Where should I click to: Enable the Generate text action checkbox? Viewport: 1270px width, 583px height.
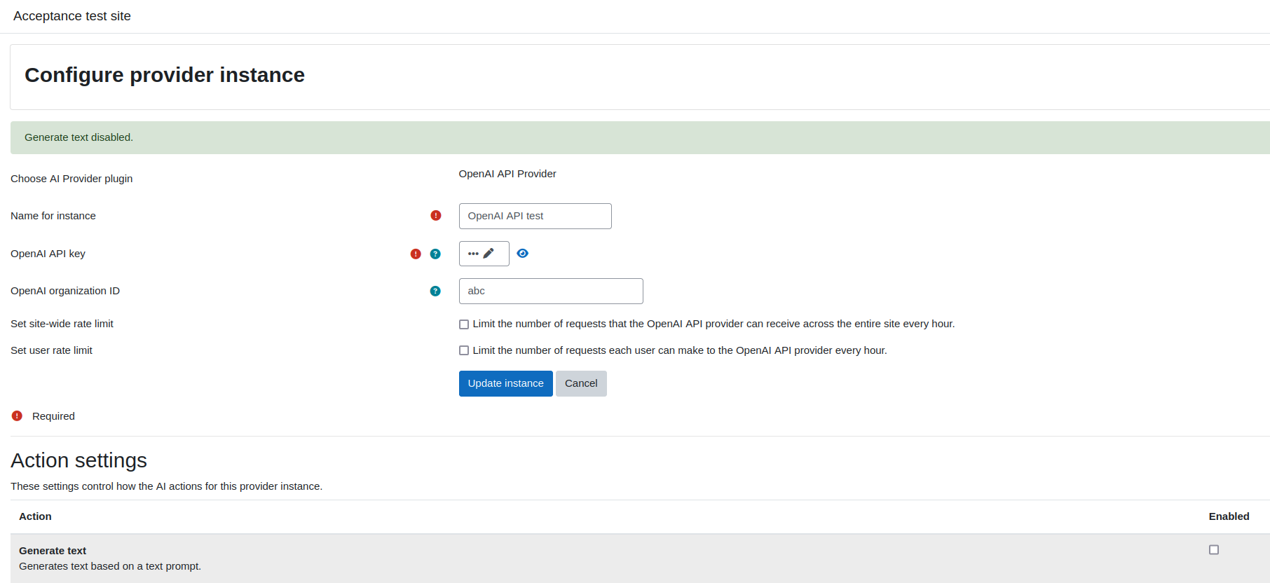1214,550
